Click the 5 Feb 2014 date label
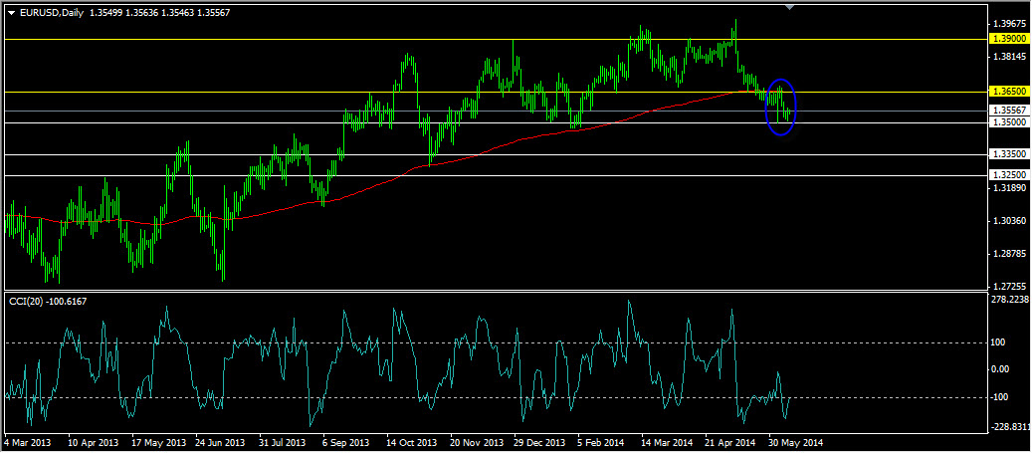This screenshot has width=1032, height=453. 601,443
